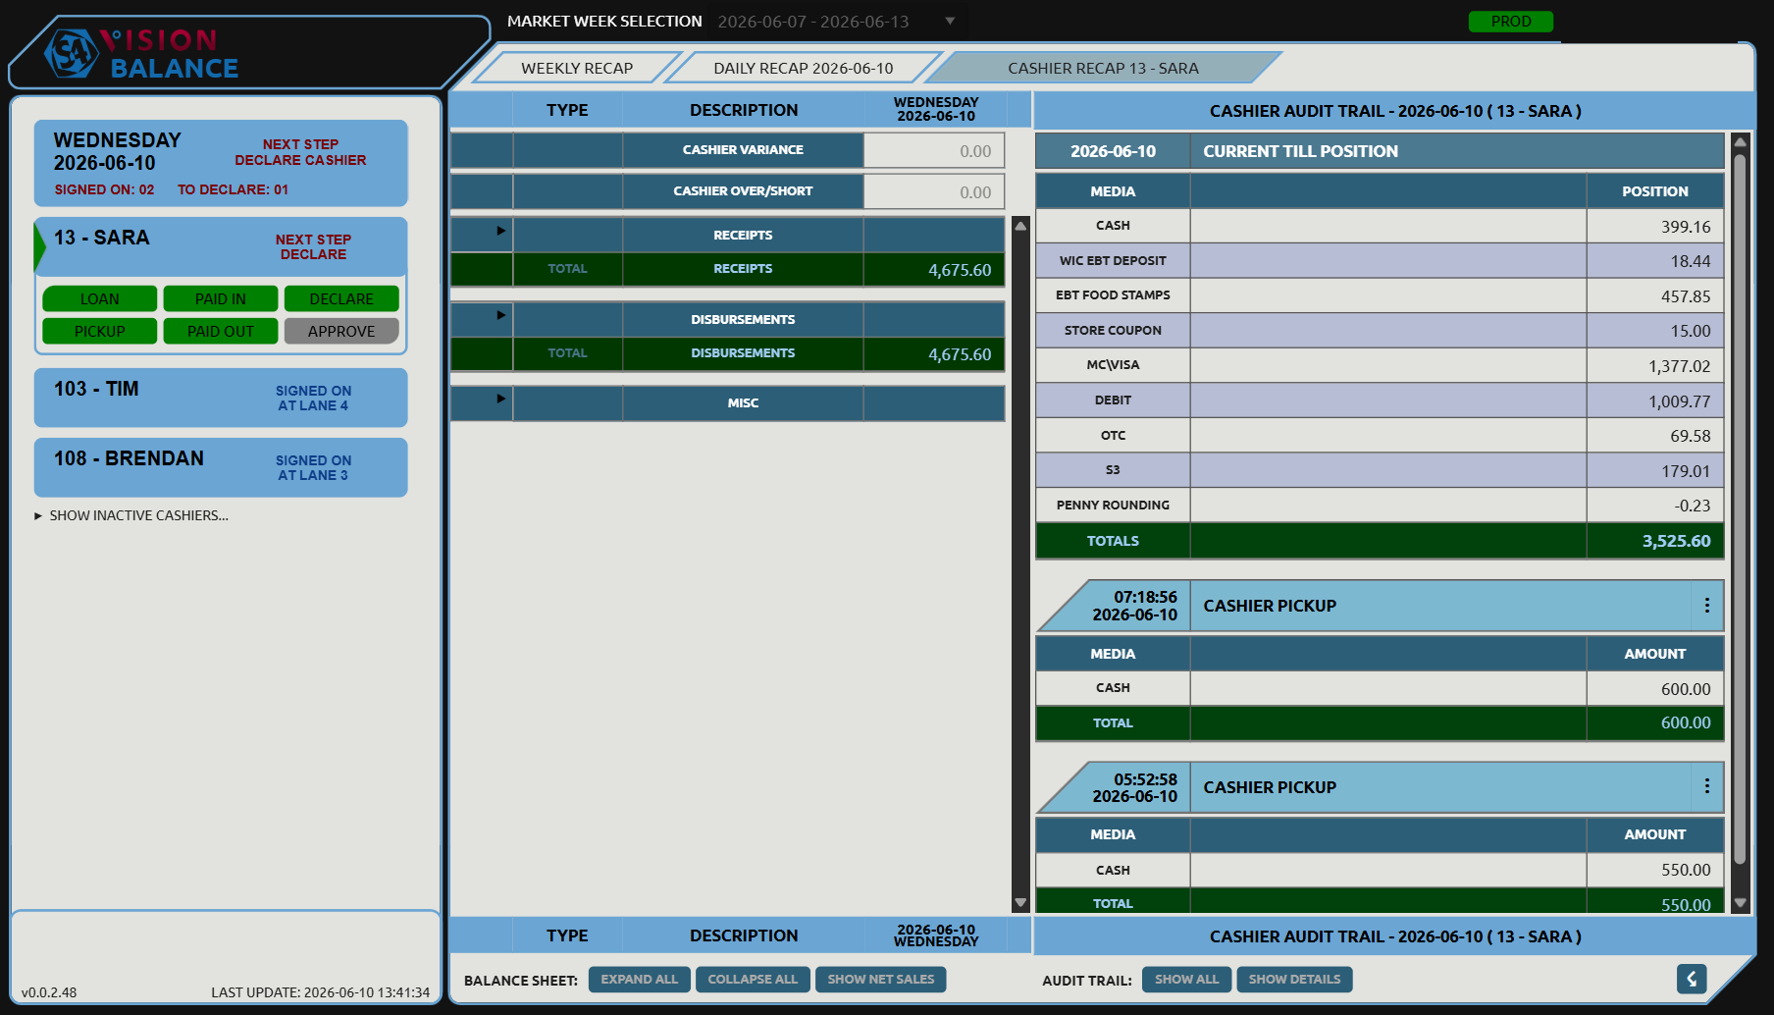
Task: Select cashier 13 - Sara card
Action: pyautogui.click(x=221, y=246)
